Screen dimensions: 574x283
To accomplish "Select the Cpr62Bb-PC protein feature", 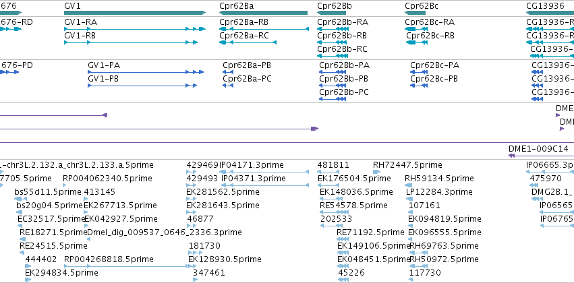I will click(333, 99).
